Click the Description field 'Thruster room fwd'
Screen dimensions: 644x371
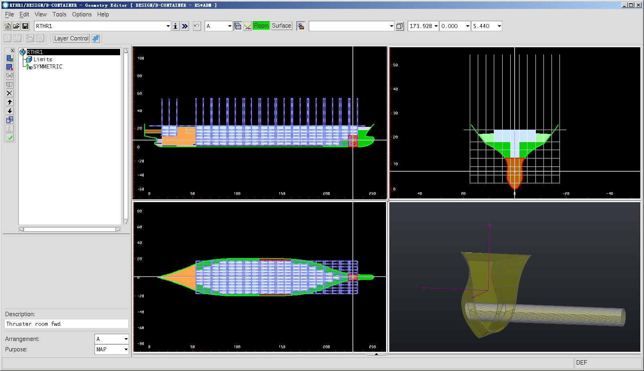[66, 324]
